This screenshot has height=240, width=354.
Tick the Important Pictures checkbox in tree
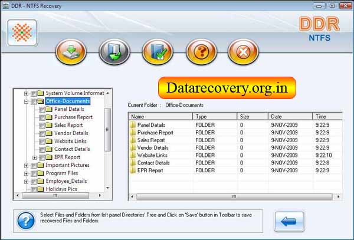(34, 166)
